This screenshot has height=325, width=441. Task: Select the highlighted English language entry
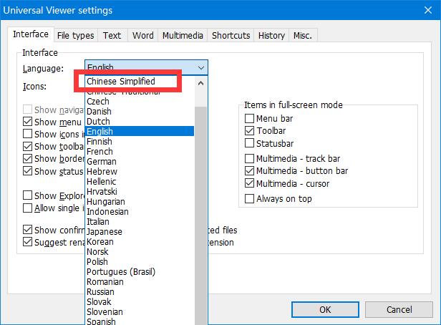[x=140, y=131]
